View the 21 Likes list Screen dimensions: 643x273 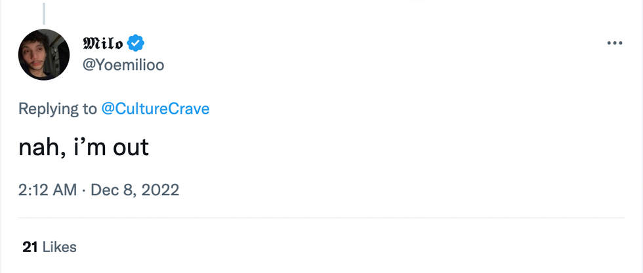tap(49, 247)
